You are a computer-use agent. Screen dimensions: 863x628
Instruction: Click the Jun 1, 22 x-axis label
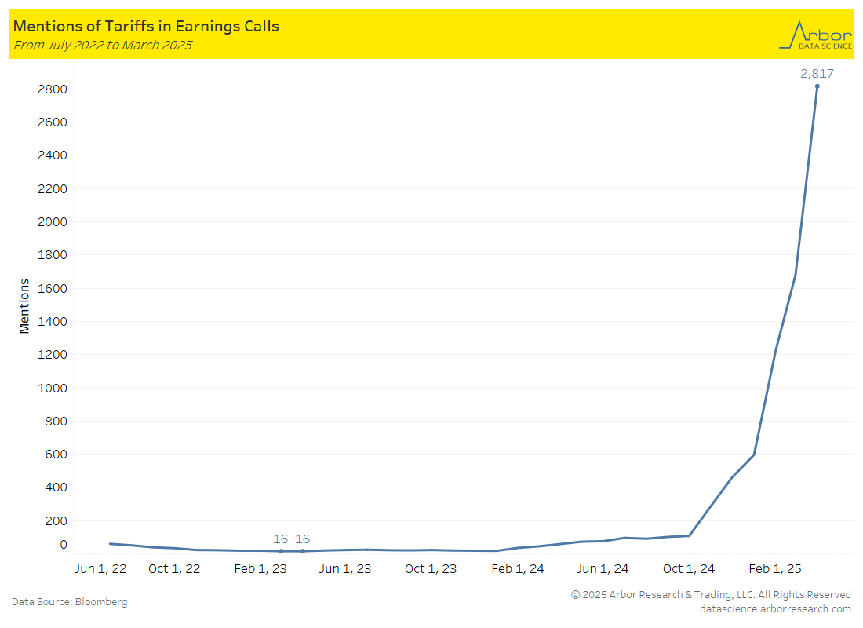click(100, 568)
